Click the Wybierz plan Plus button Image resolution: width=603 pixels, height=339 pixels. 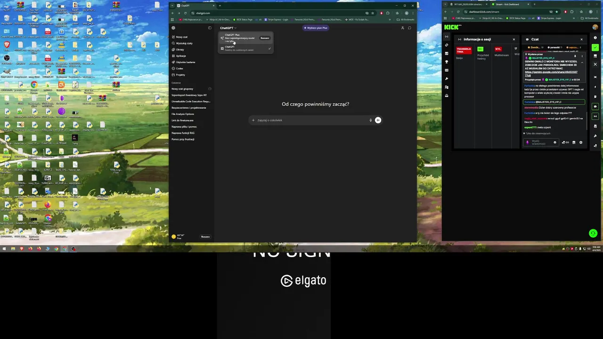tap(316, 28)
